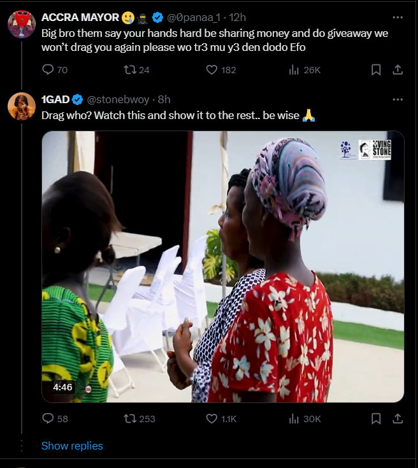This screenshot has height=468, width=418.
Task: Reply to 1GAD's tweet
Action: pos(48,418)
